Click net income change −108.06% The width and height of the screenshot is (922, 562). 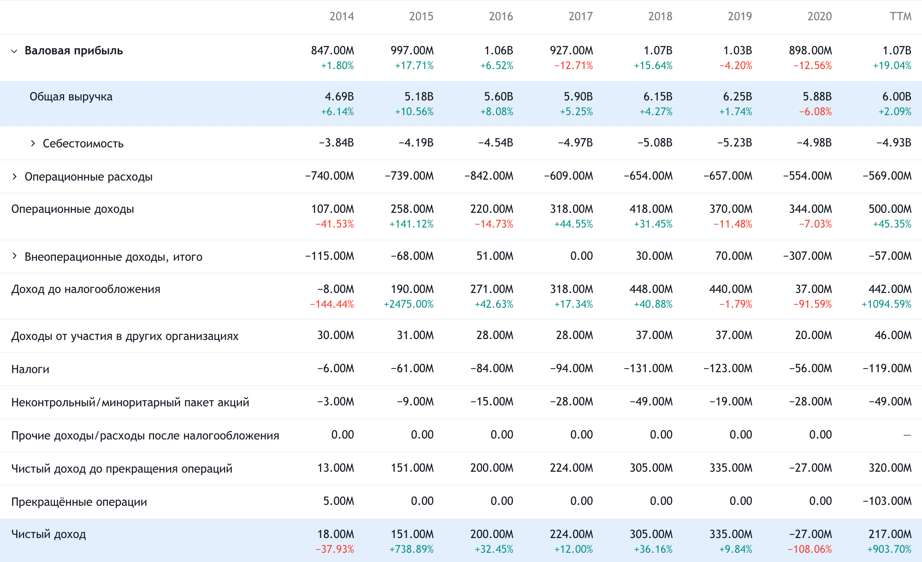pos(810,550)
